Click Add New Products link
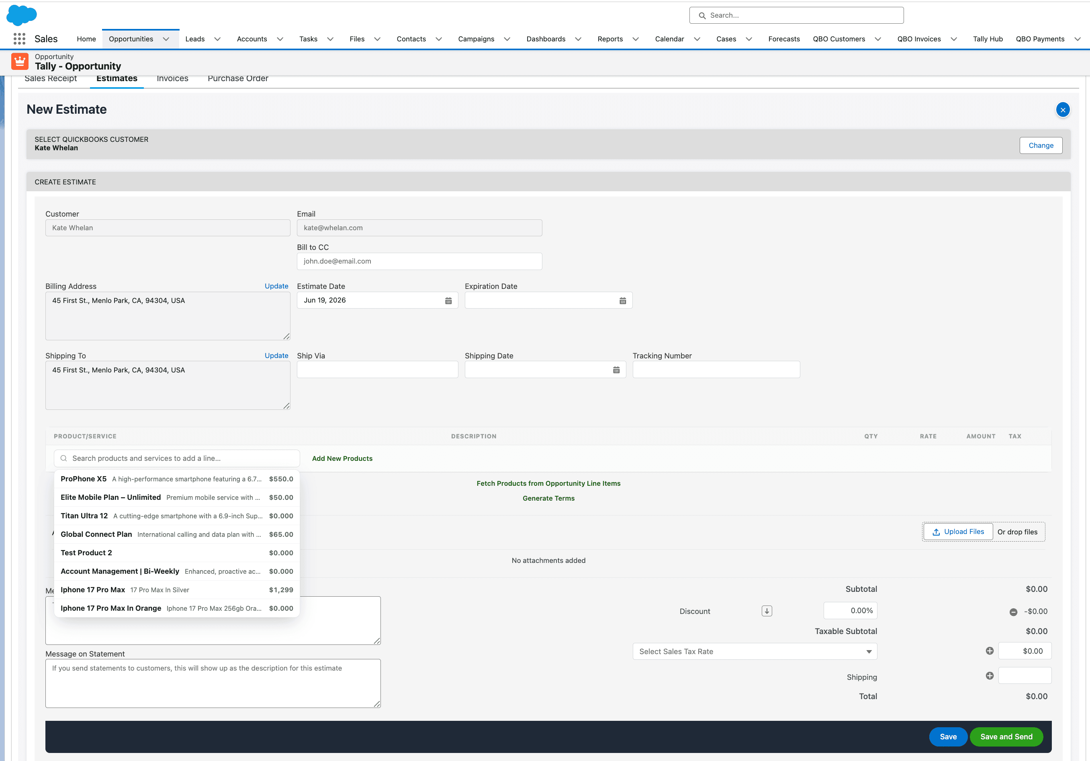Image resolution: width=1090 pixels, height=761 pixels. [342, 458]
